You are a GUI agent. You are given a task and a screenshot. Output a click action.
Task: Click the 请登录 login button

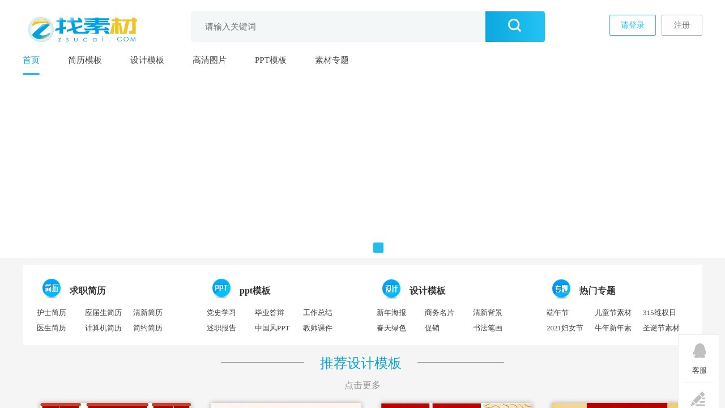(x=632, y=25)
